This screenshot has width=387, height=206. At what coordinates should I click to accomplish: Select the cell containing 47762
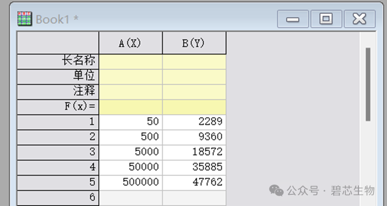[x=194, y=183]
